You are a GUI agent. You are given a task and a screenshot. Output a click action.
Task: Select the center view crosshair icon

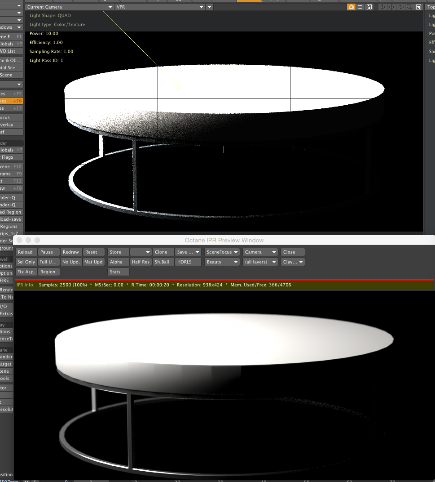coord(382,7)
